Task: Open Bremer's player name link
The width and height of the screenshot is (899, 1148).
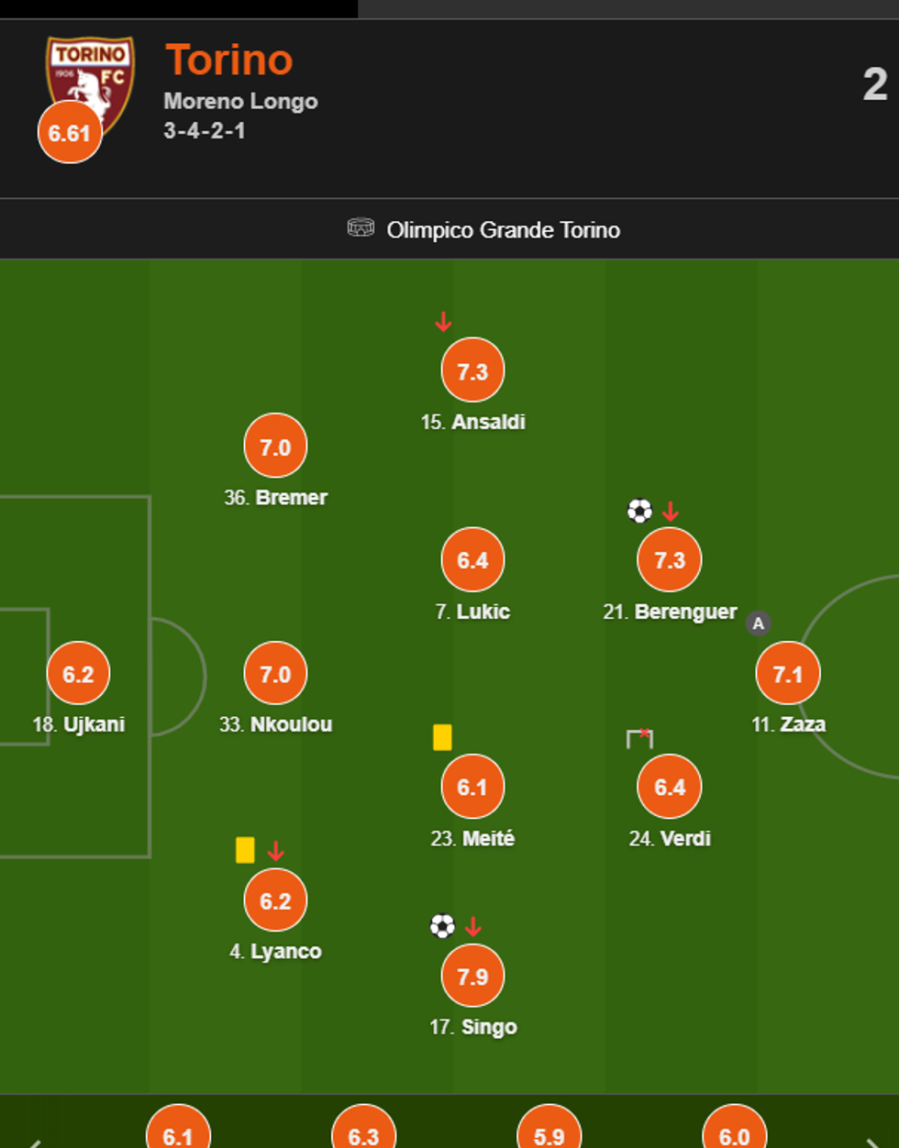Action: (291, 497)
